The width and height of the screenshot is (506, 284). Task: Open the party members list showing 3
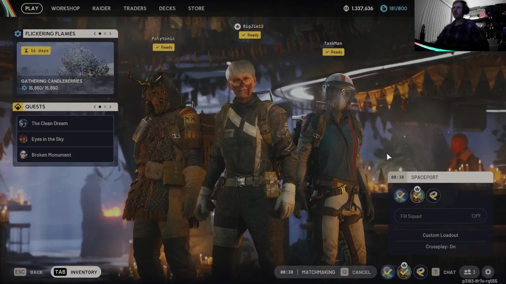pos(470,272)
